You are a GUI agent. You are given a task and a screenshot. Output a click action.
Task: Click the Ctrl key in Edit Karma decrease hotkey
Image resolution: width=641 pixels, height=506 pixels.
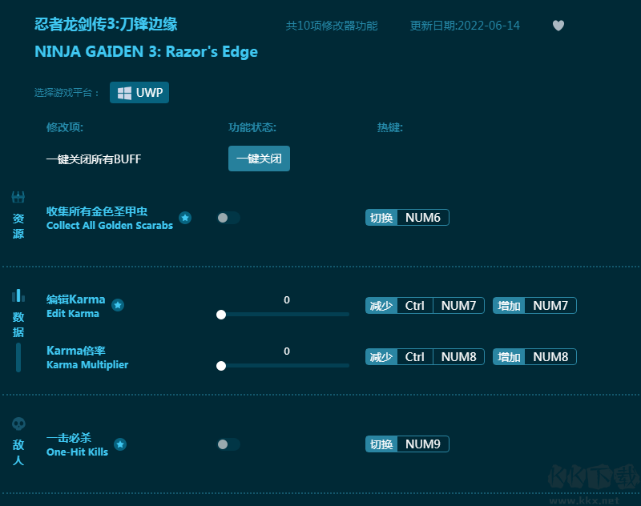pos(414,306)
